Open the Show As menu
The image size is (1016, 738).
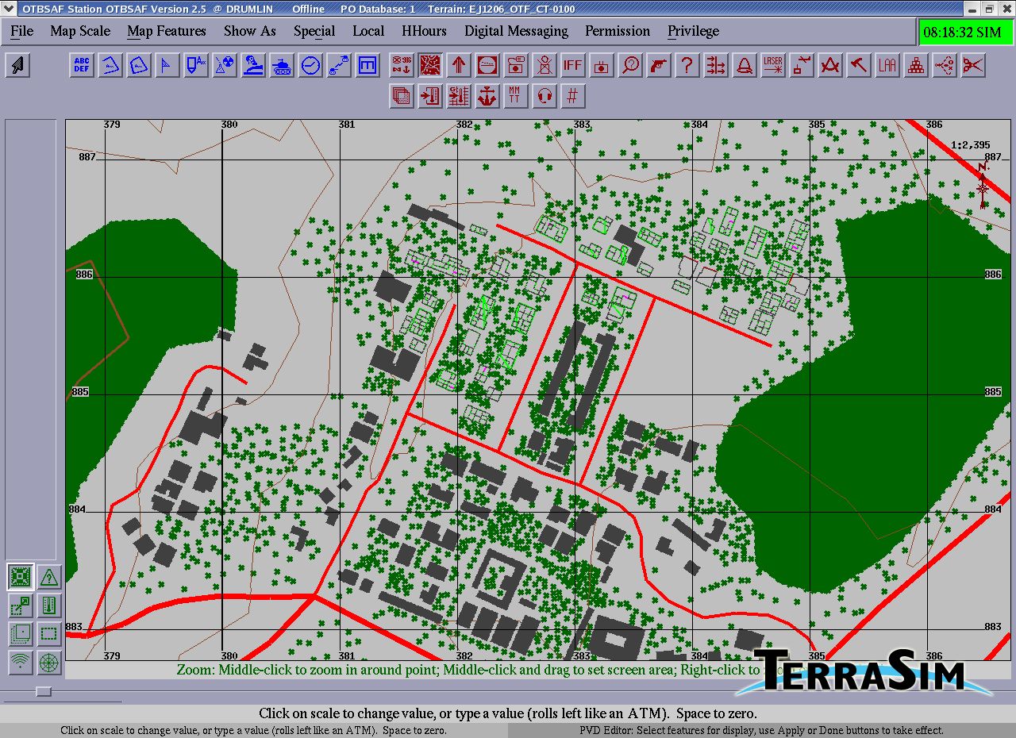(x=250, y=31)
